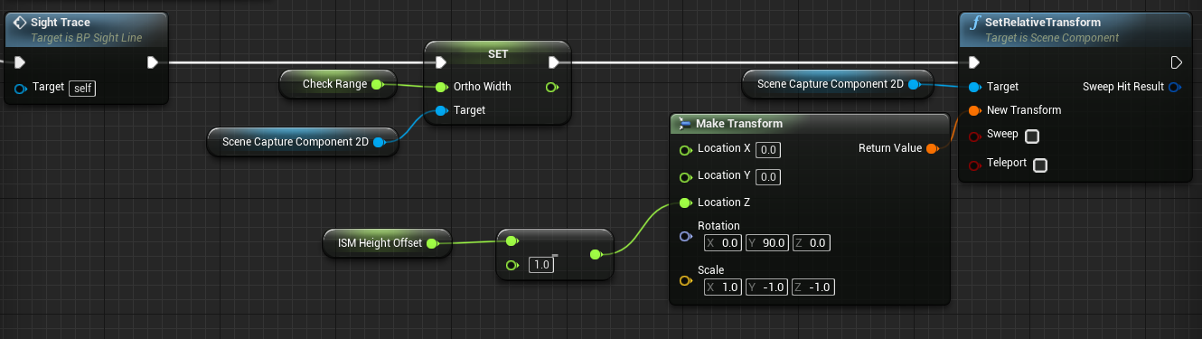
Task: Click the Sight Trace node diamond icon
Action: tap(19, 22)
